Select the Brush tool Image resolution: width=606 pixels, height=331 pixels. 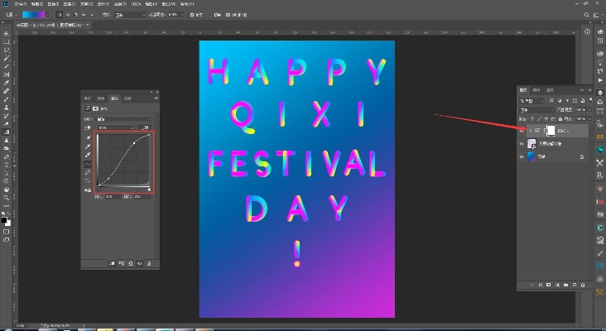click(x=6, y=99)
